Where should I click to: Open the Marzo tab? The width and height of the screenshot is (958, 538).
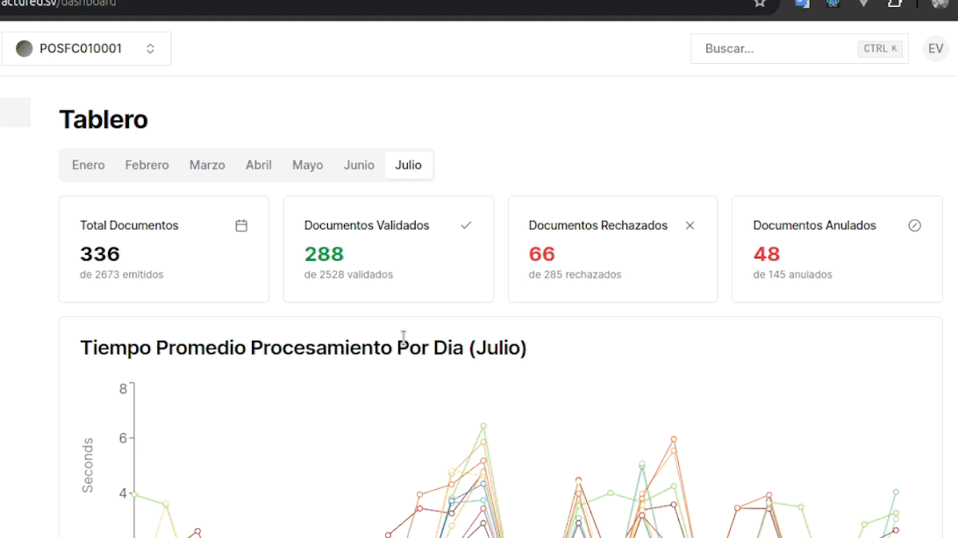tap(207, 165)
